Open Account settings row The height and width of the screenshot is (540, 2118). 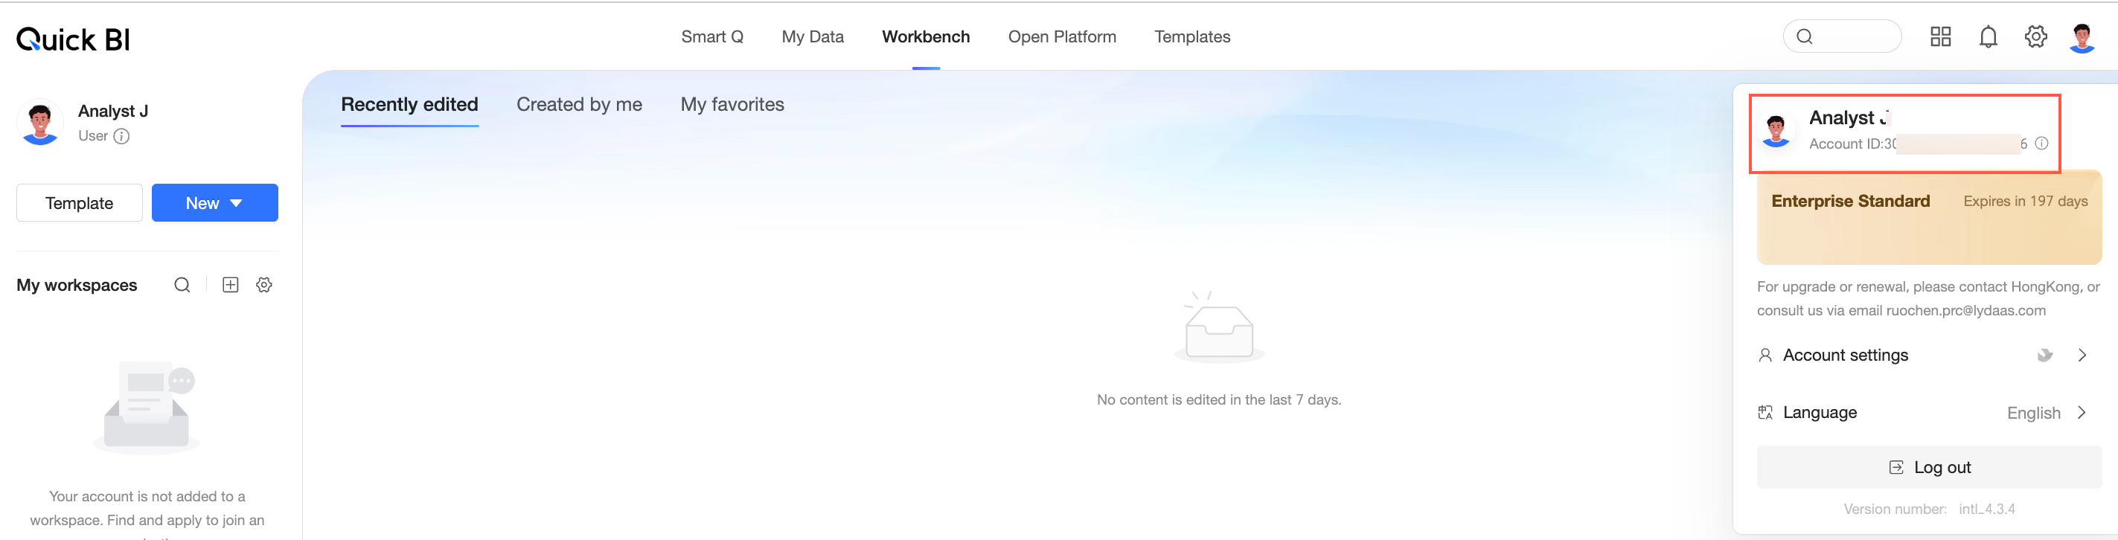pyautogui.click(x=1929, y=355)
